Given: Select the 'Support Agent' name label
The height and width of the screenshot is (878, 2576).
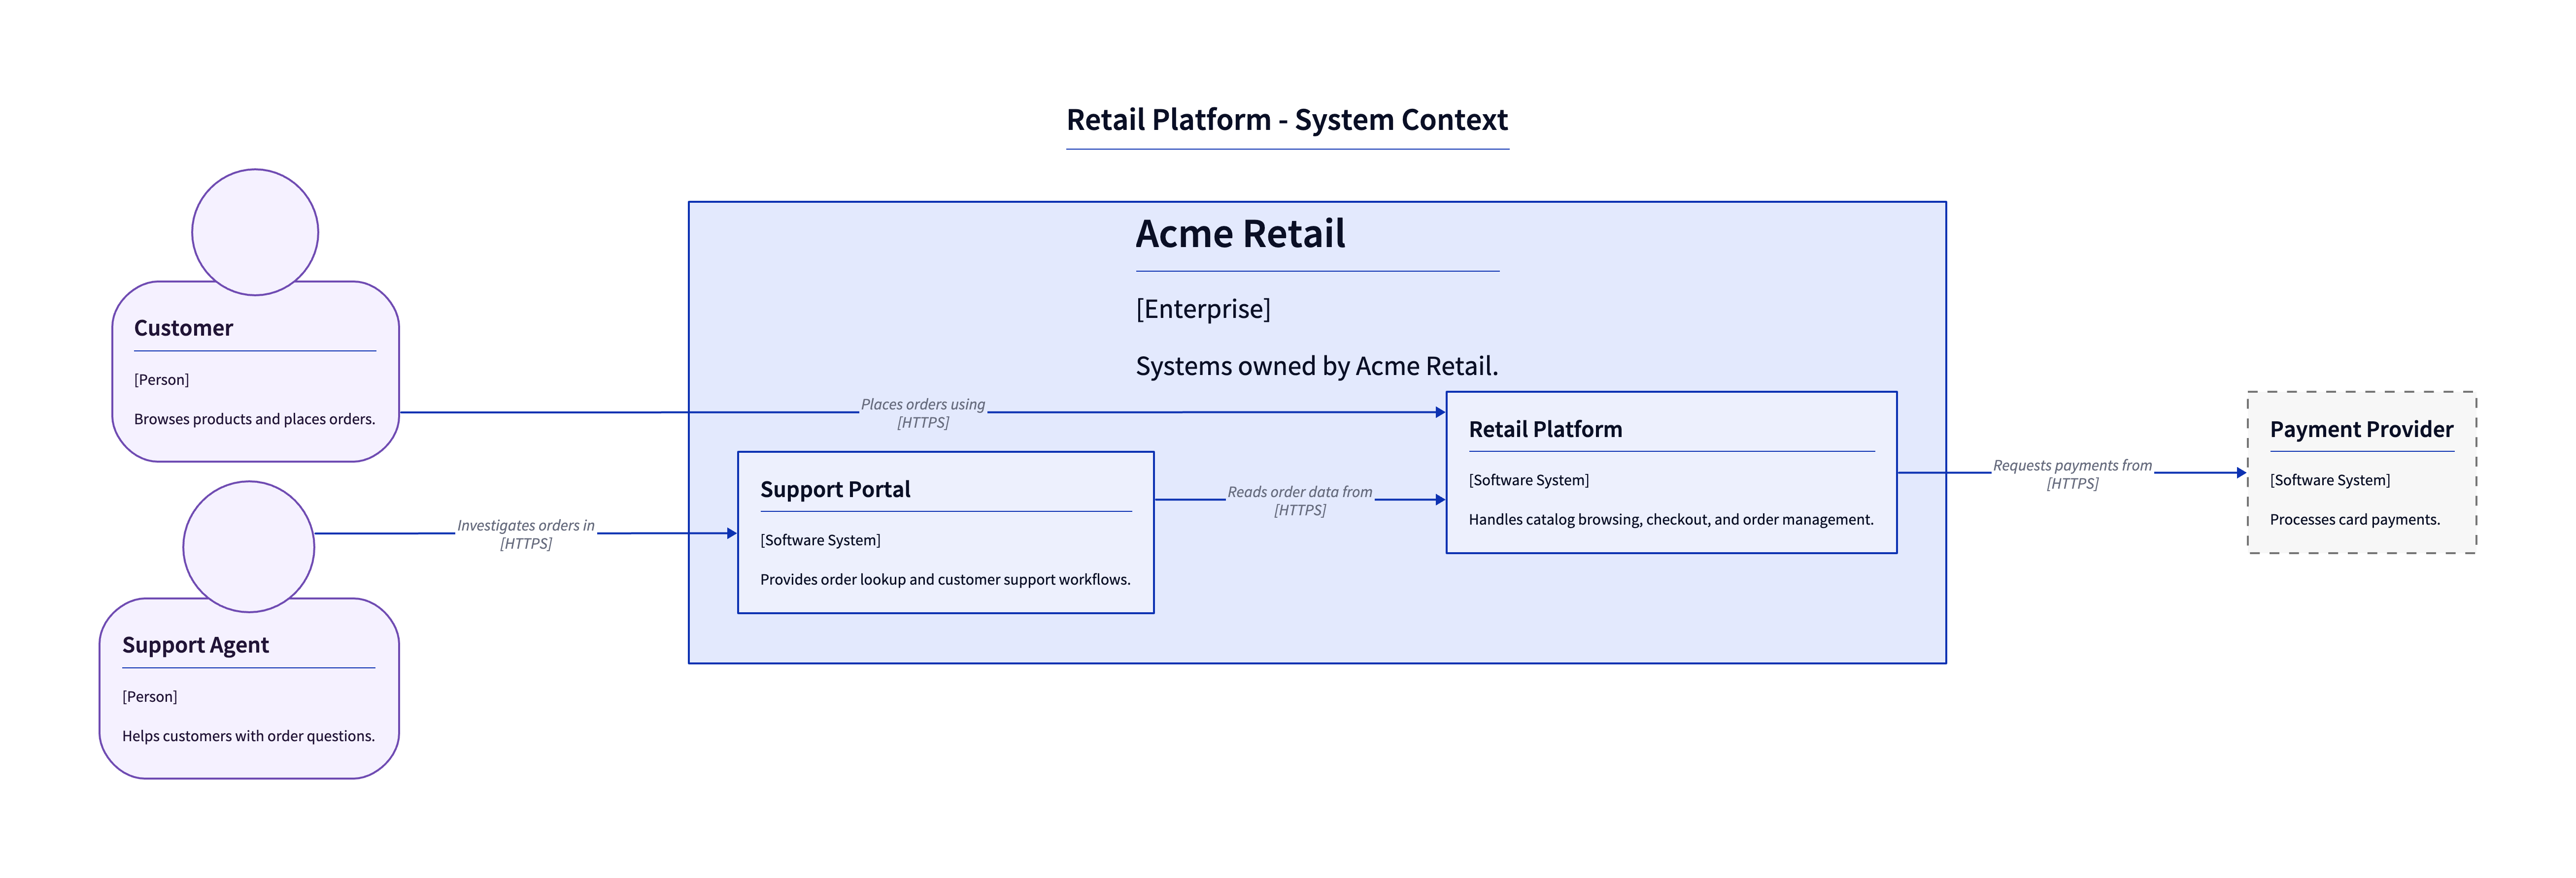Looking at the screenshot, I should pyautogui.click(x=195, y=645).
